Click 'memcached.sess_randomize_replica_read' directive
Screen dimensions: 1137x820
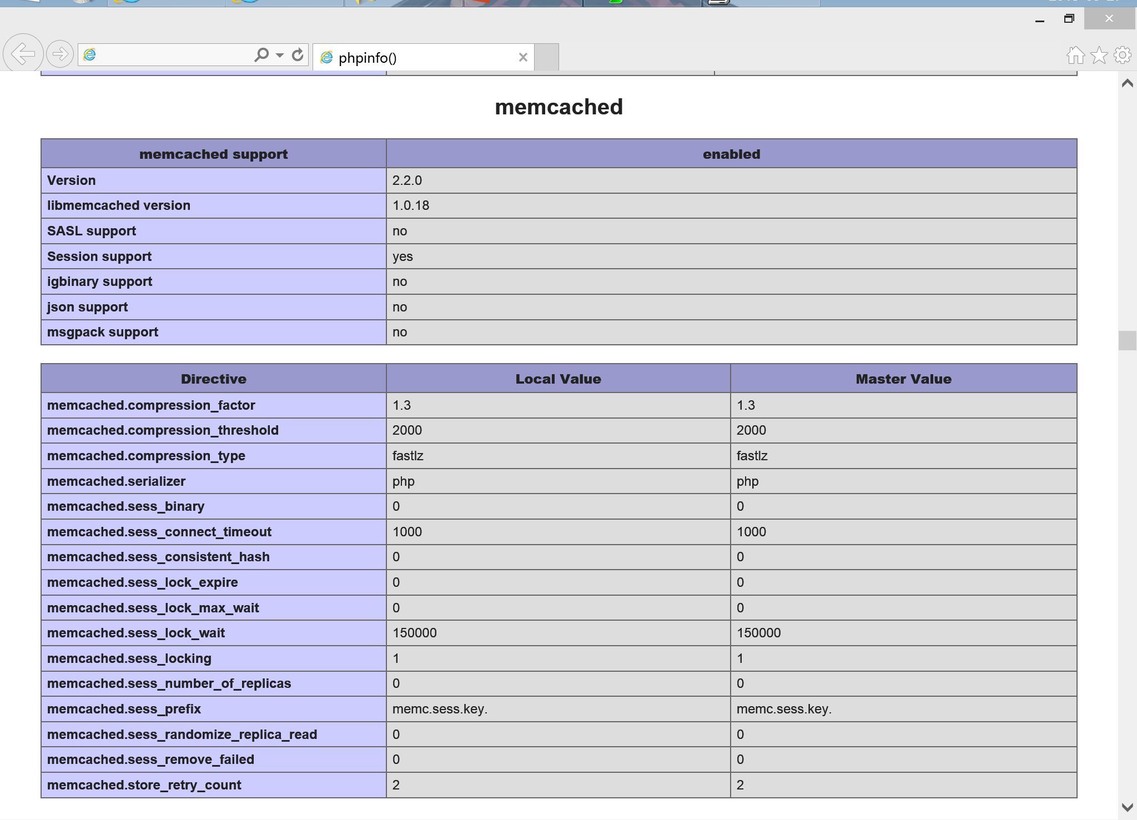click(x=182, y=735)
